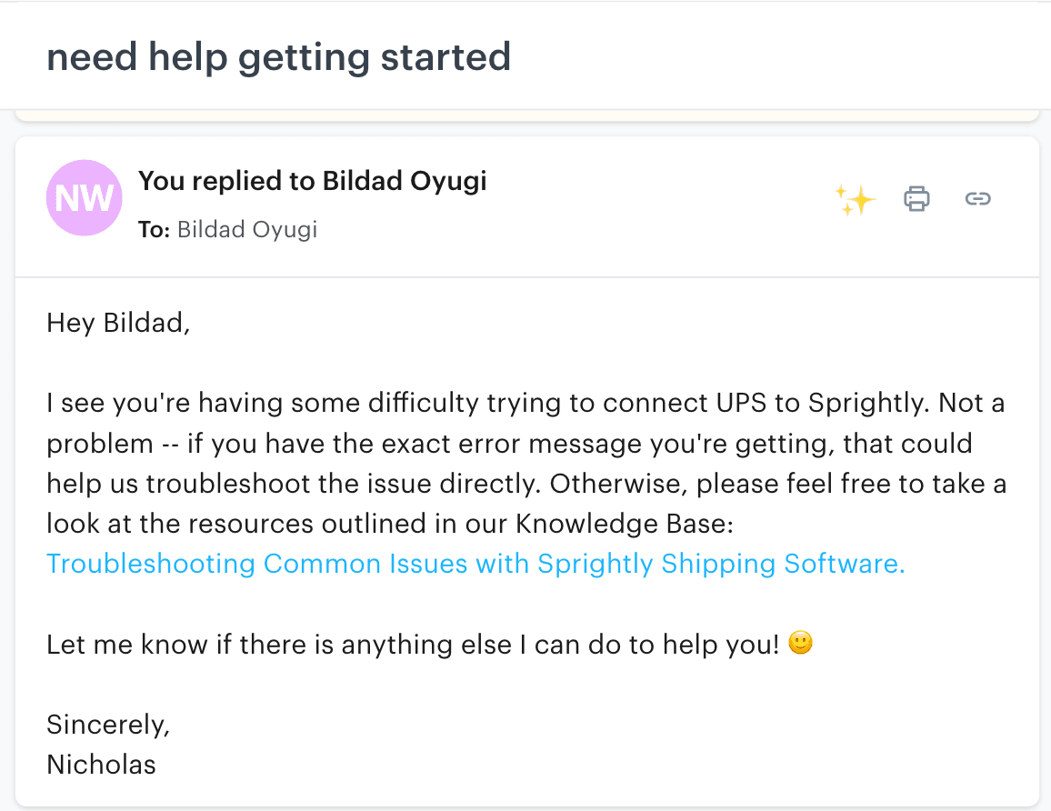Click the signature name Nicholas

(x=101, y=765)
